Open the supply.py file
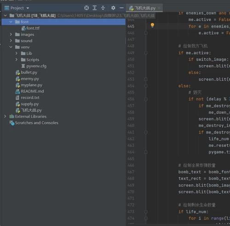The height and width of the screenshot is (226, 230). [x=29, y=104]
